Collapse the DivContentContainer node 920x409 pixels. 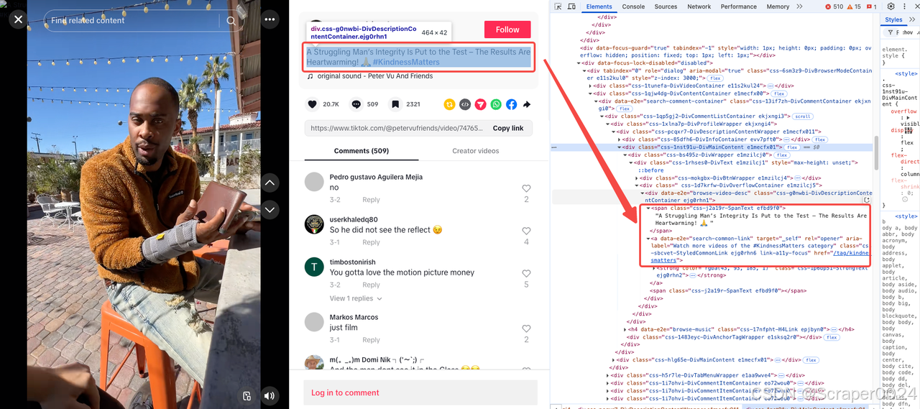point(591,93)
